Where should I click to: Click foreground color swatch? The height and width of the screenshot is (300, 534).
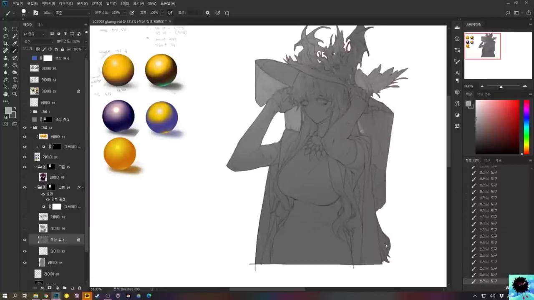tap(8, 110)
